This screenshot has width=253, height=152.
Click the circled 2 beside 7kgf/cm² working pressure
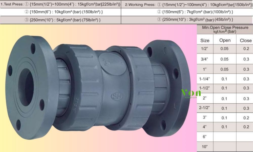[x=159, y=12]
